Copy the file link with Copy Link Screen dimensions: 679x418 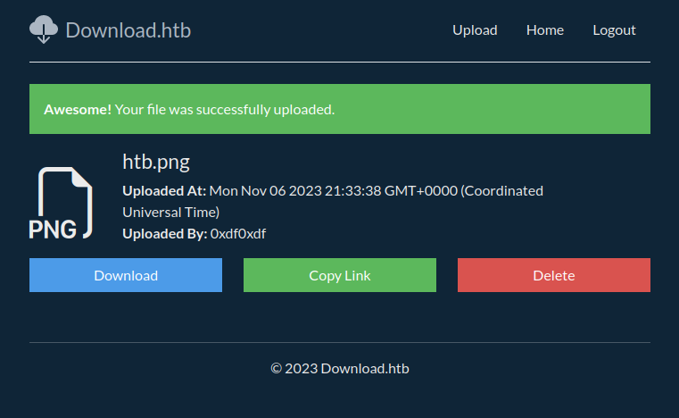pos(339,275)
